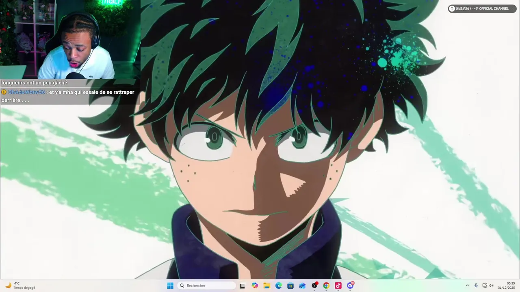Open Outlook mail app in the taskbar
Screen dimensions: 520x292
click(302, 286)
